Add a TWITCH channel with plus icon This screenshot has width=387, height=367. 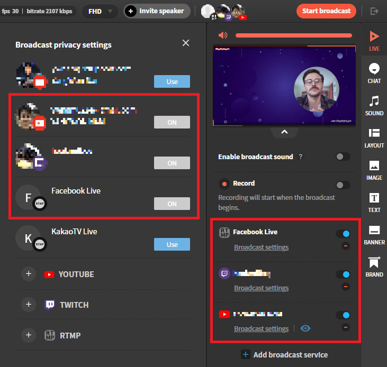pyautogui.click(x=29, y=305)
